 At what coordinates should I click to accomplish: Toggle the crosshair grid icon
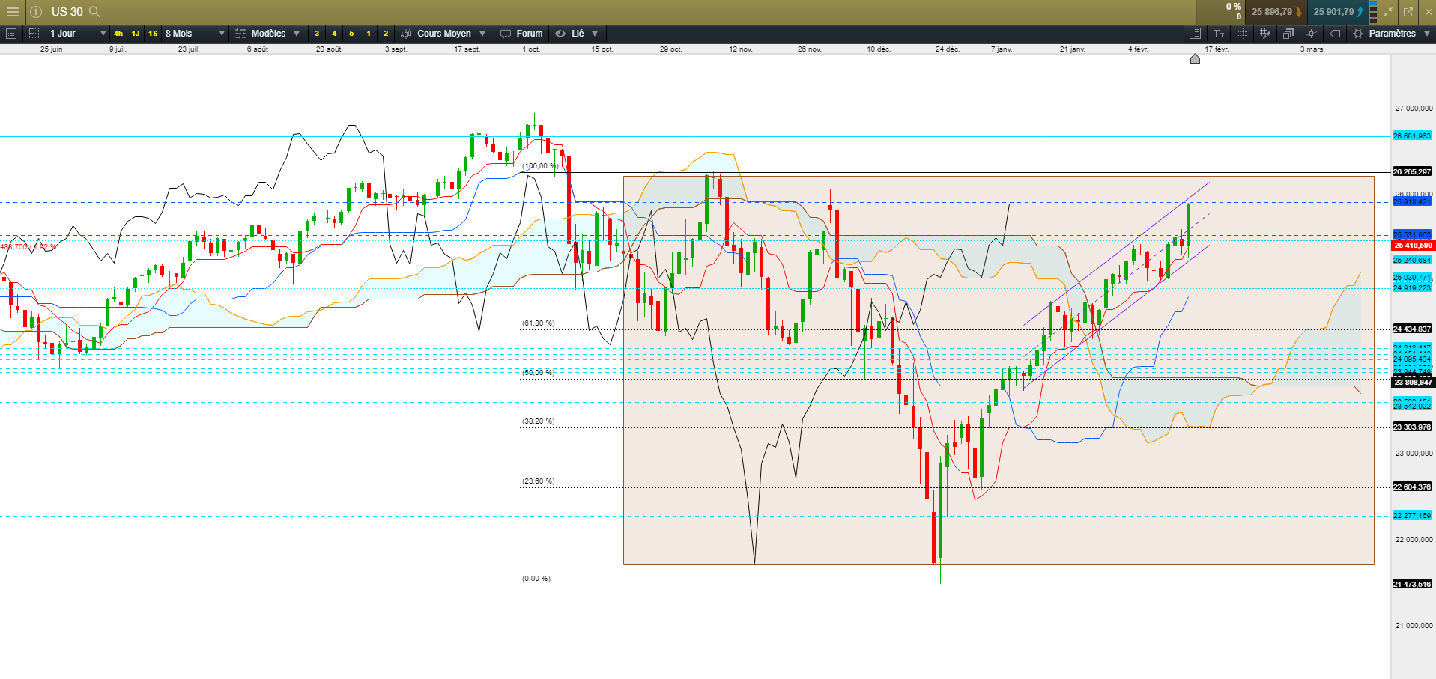click(1242, 34)
